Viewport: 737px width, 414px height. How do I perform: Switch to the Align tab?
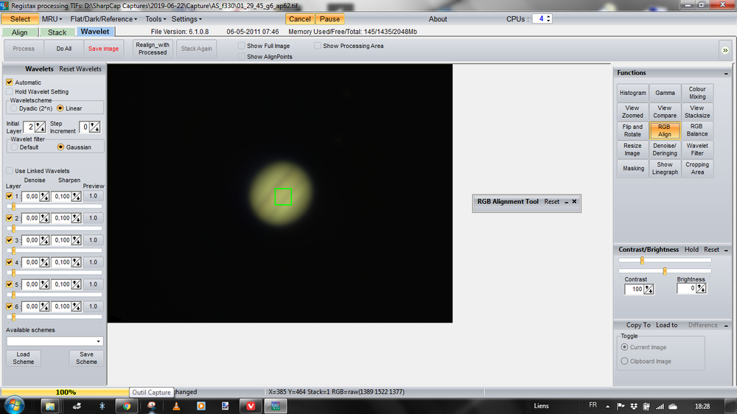[x=20, y=32]
